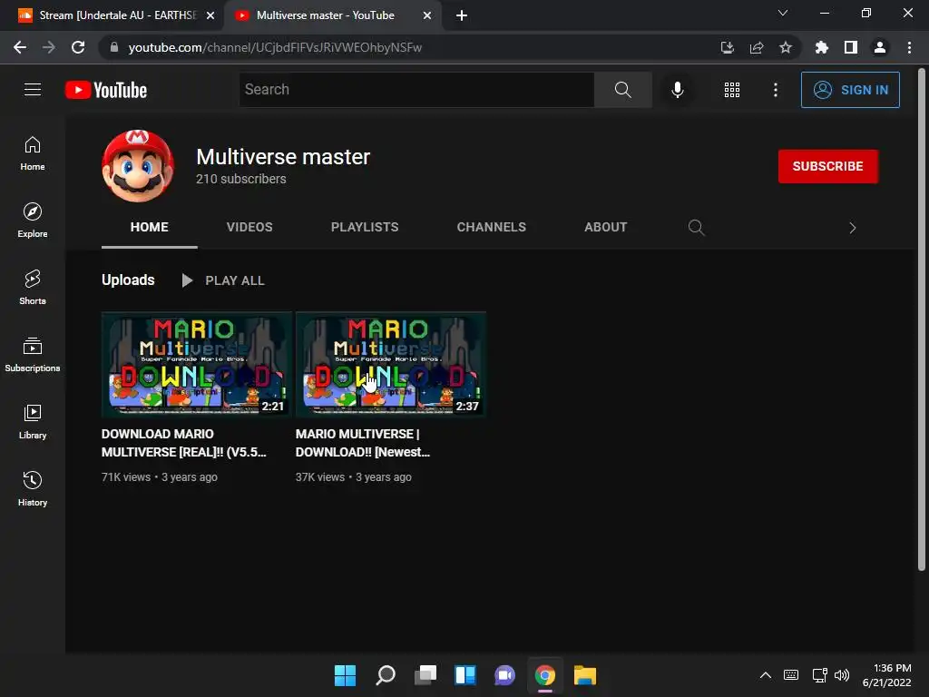Click the share page icon in address bar
The height and width of the screenshot is (697, 929).
(756, 47)
